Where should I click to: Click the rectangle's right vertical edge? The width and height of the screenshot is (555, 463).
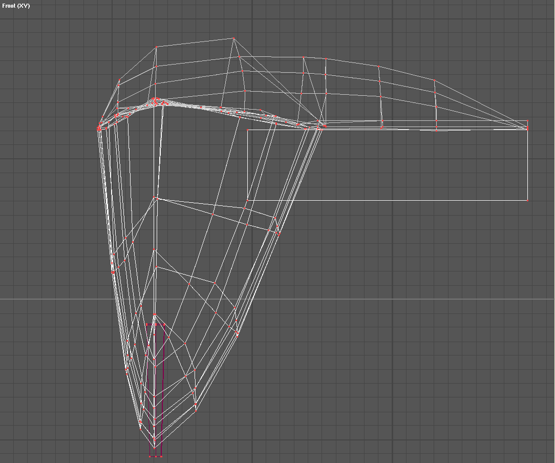527,164
